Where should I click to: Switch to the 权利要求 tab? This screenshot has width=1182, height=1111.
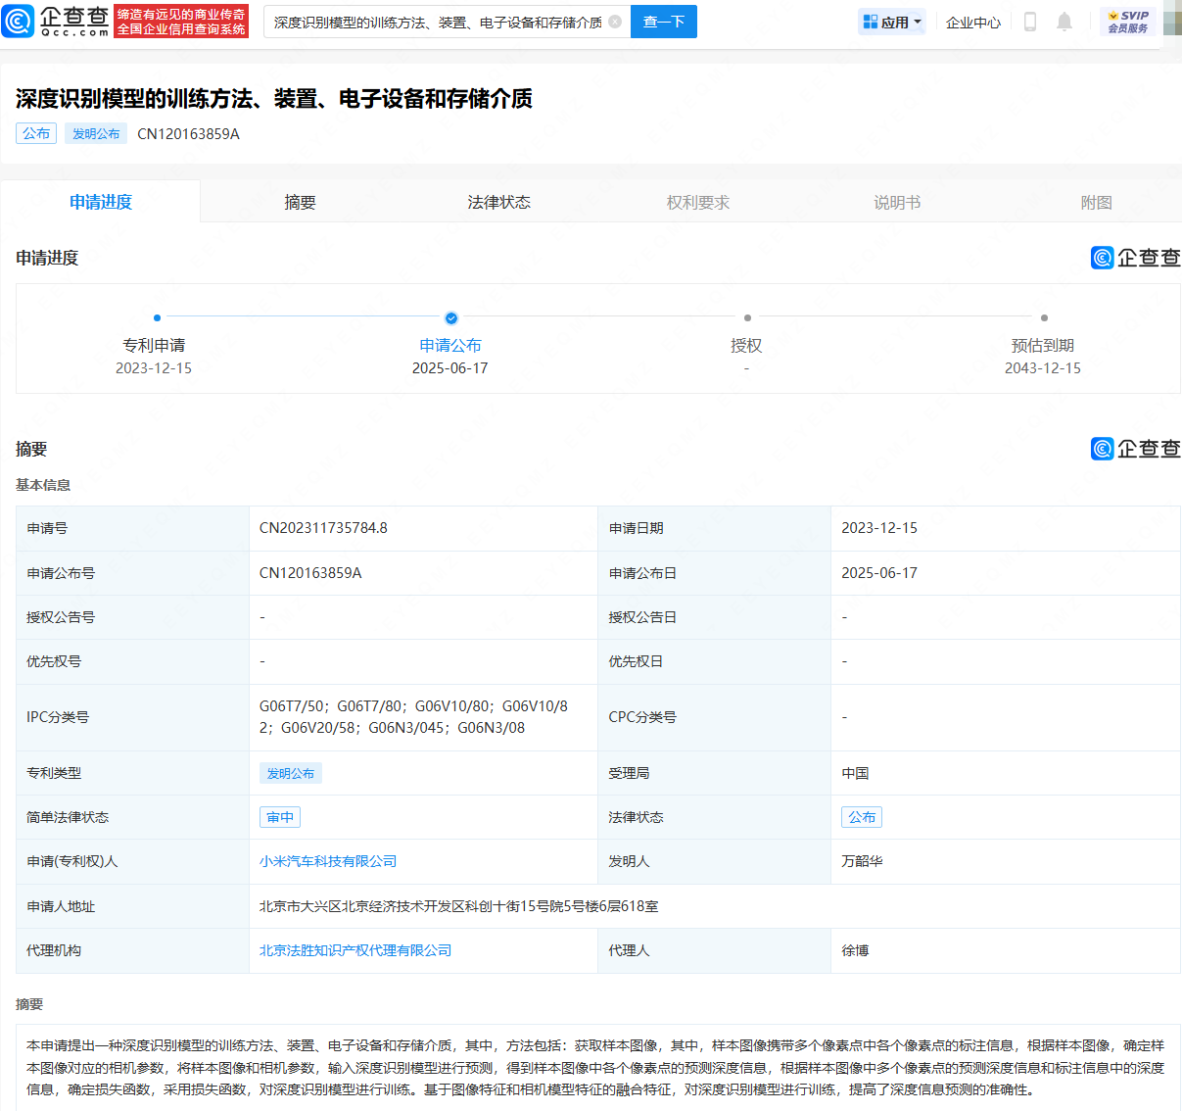698,202
